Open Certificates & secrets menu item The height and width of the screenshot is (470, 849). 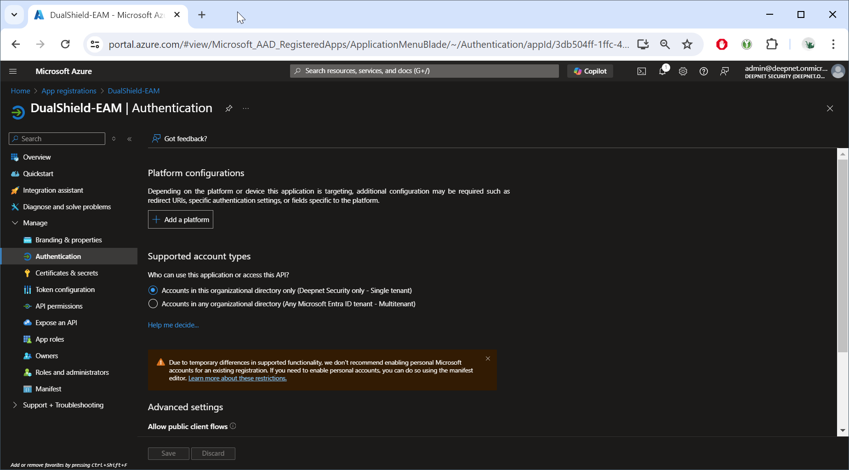[x=67, y=273]
